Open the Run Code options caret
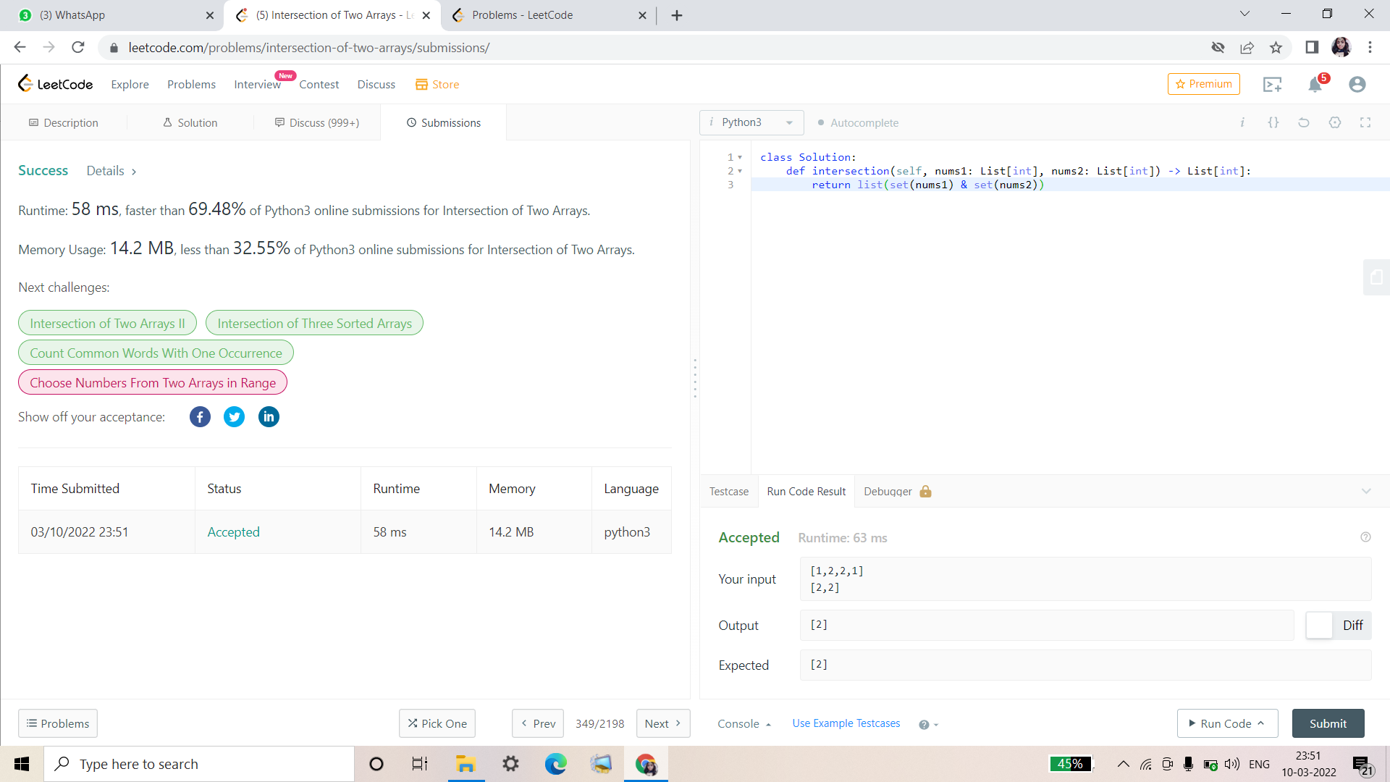This screenshot has width=1390, height=782. tap(1261, 723)
